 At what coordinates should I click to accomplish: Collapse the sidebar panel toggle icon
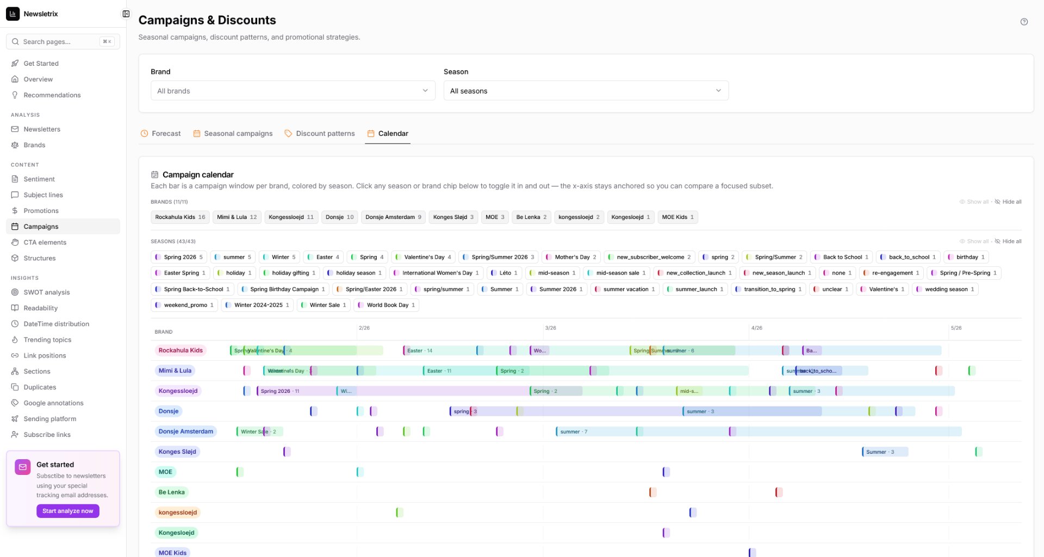tap(126, 14)
